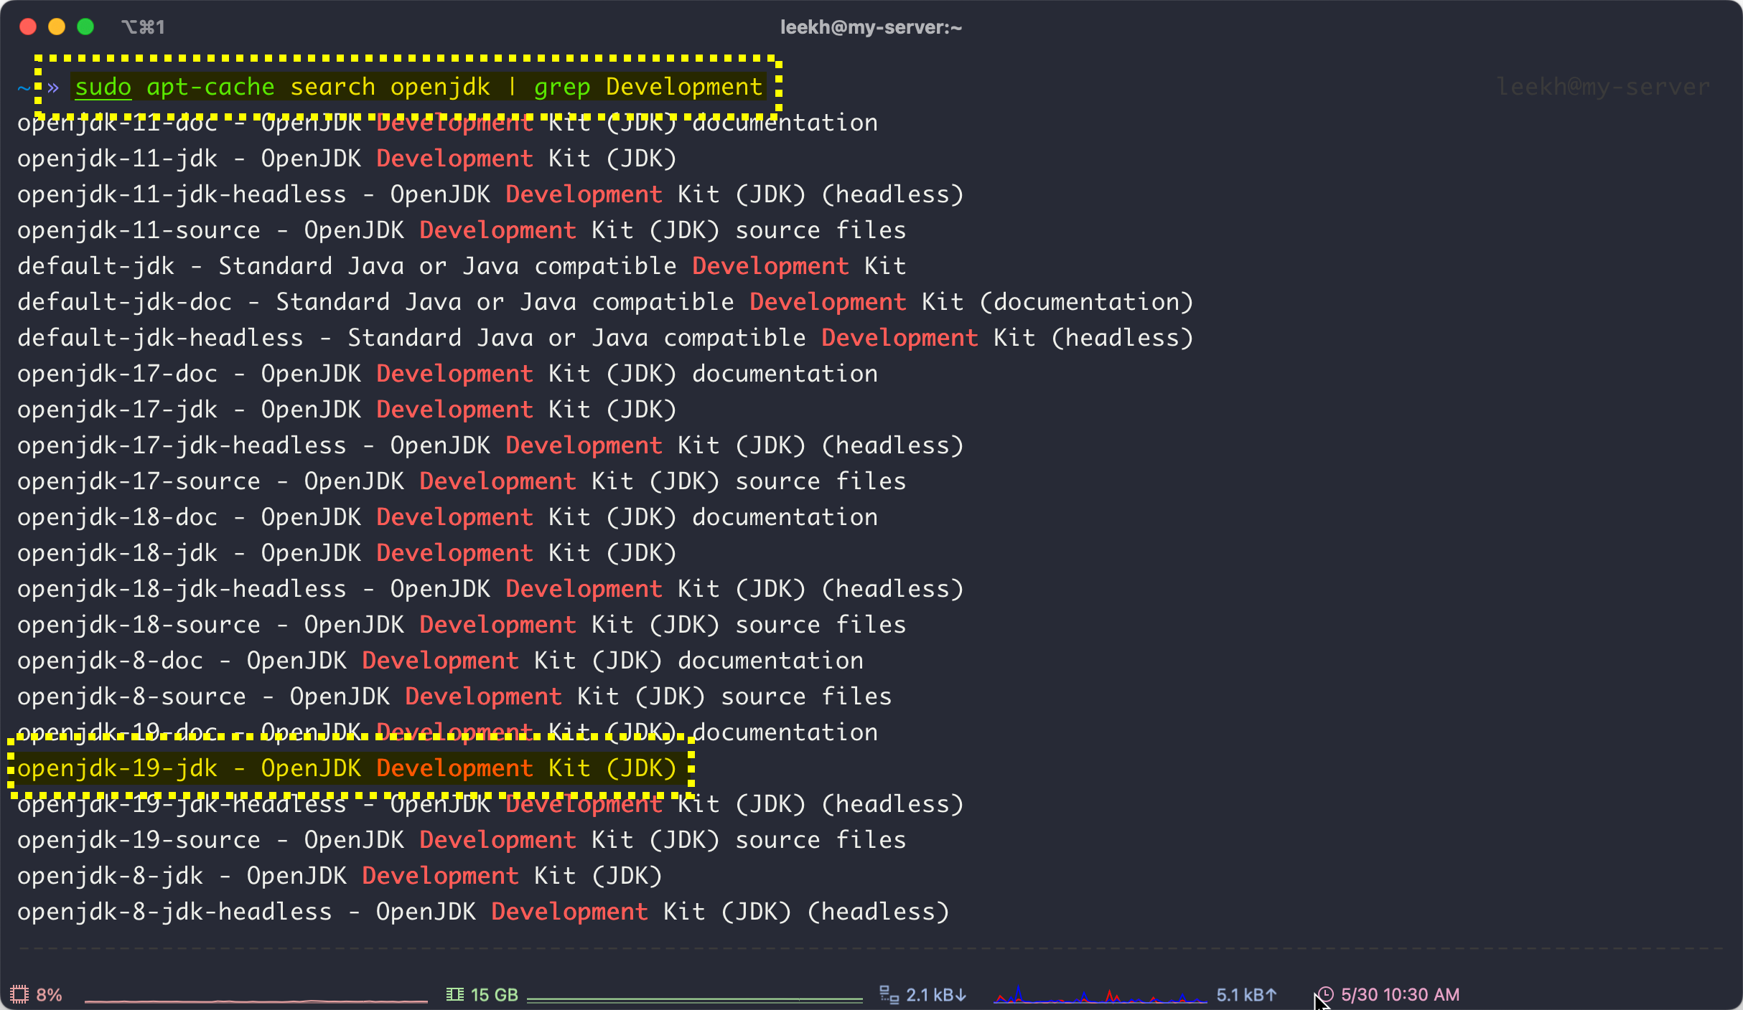Click the openjdk-11-doc output line
This screenshot has width=1743, height=1010.
coord(447,123)
